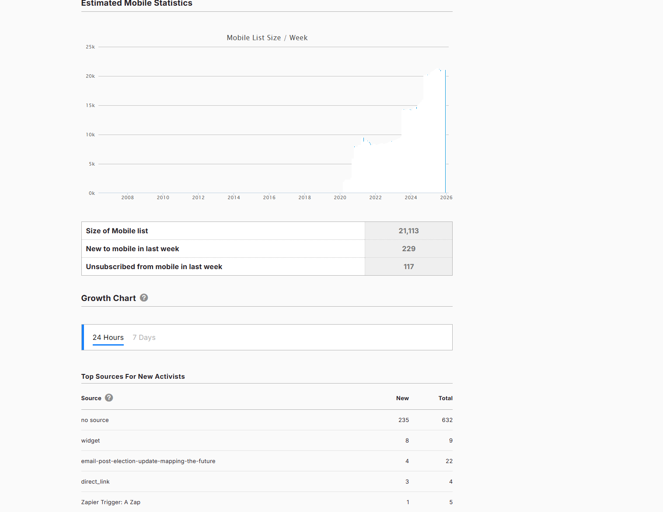
Task: Click the 'Total' column header
Action: click(445, 398)
